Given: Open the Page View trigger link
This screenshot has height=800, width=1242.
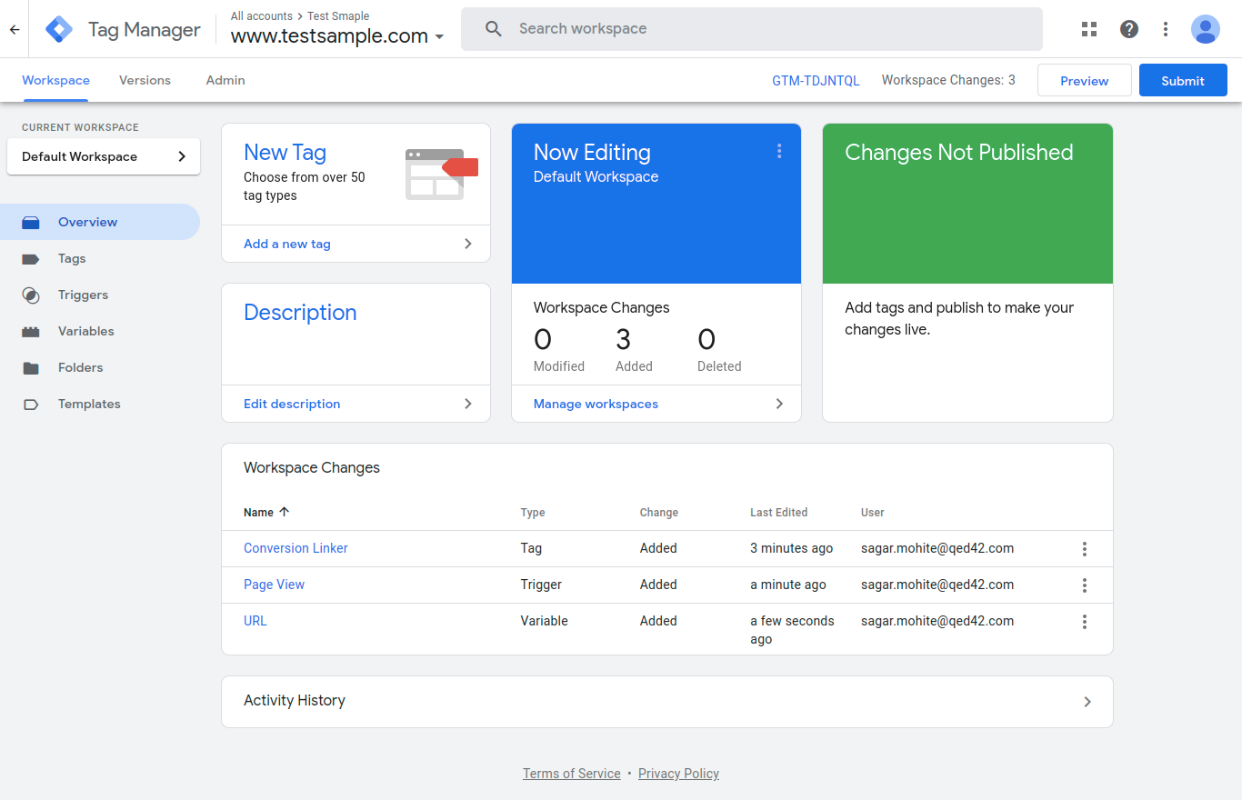Looking at the screenshot, I should tap(274, 585).
